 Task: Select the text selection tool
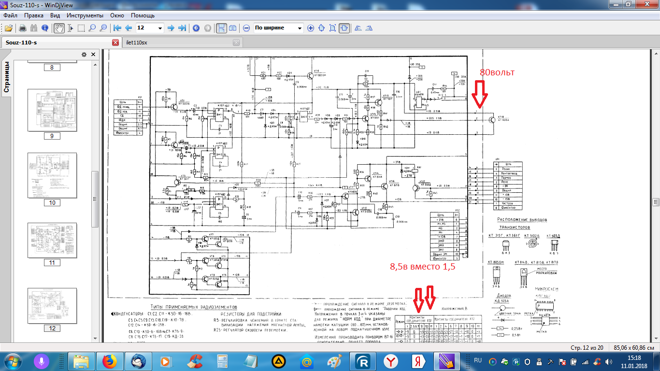click(70, 28)
